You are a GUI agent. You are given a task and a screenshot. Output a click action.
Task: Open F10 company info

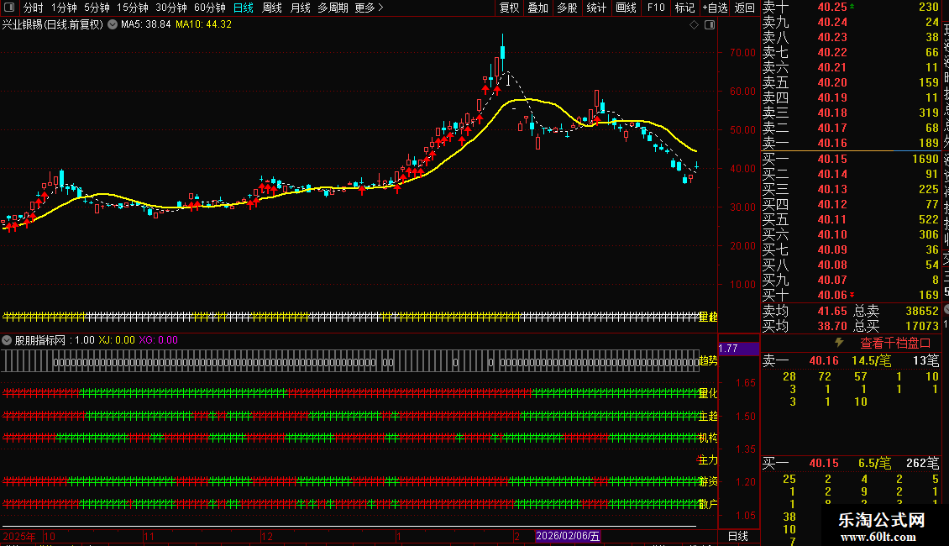tap(656, 8)
